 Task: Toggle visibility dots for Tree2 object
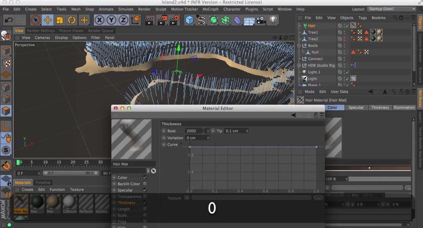[x=344, y=39]
